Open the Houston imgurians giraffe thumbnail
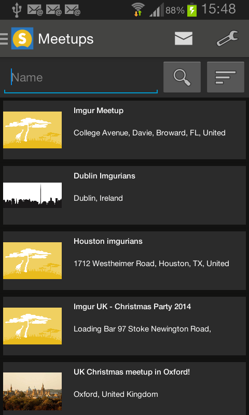Image resolution: width=249 pixels, height=415 pixels. click(32, 260)
